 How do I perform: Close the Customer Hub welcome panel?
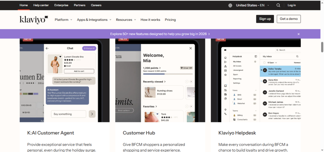pyautogui.click(x=190, y=48)
